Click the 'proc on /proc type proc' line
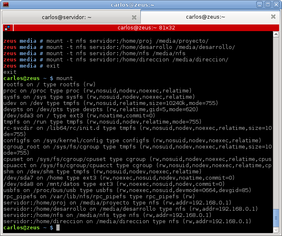 point(97,90)
